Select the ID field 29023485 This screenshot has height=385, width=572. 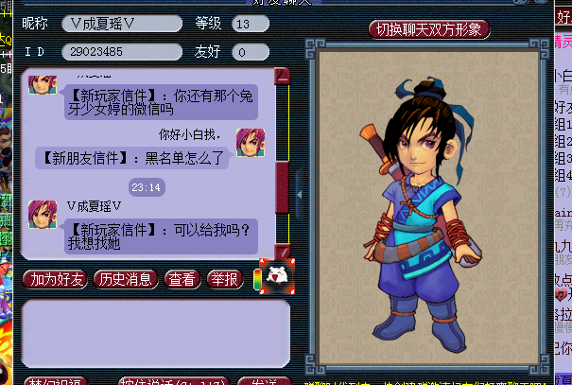coord(122,52)
